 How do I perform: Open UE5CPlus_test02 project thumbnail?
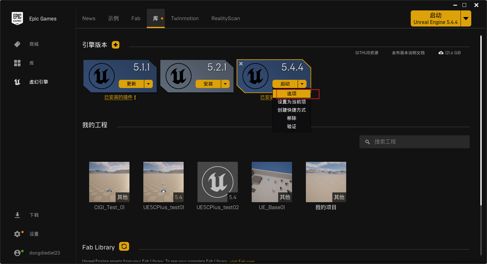click(218, 182)
